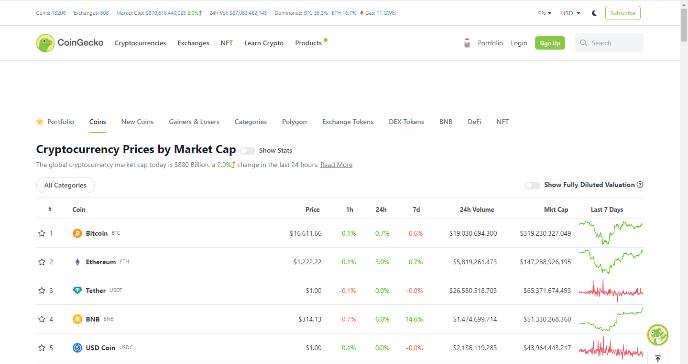Image resolution: width=688 pixels, height=364 pixels.
Task: Enable Show Fully Diluted Valuation toggle
Action: coord(533,185)
